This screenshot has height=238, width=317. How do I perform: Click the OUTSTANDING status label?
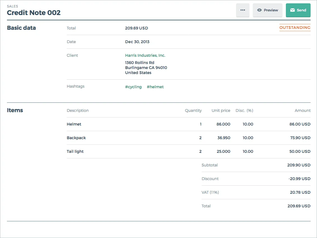tap(295, 28)
